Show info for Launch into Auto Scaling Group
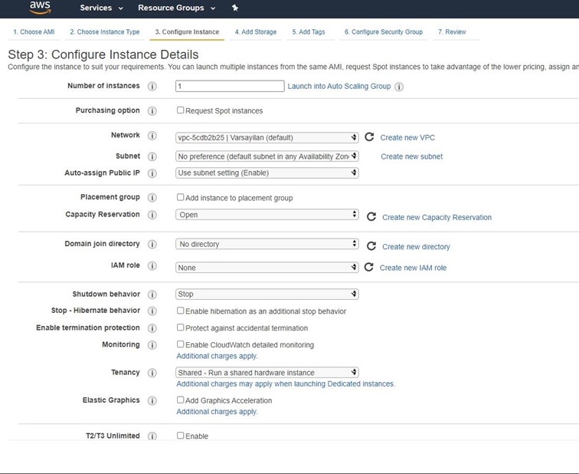The image size is (579, 474). tap(399, 87)
